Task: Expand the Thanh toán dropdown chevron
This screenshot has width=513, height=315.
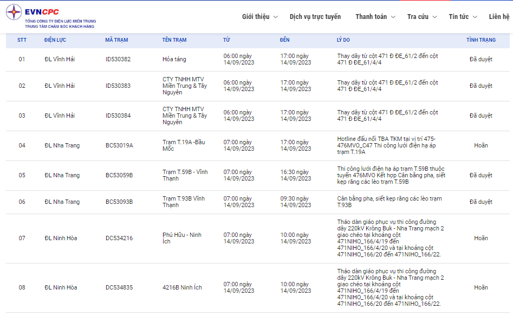Action: click(x=393, y=17)
